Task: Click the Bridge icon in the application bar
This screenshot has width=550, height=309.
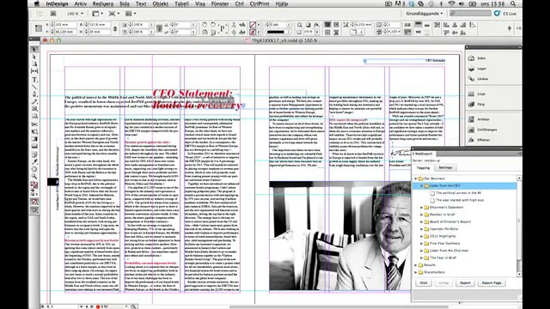Action: (x=53, y=14)
